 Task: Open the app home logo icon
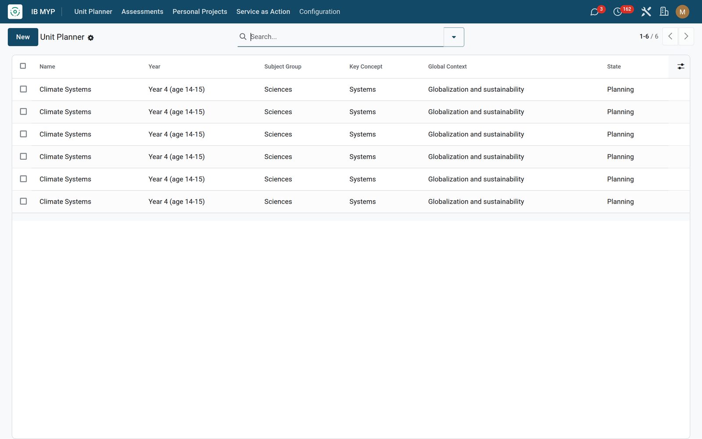click(x=15, y=12)
